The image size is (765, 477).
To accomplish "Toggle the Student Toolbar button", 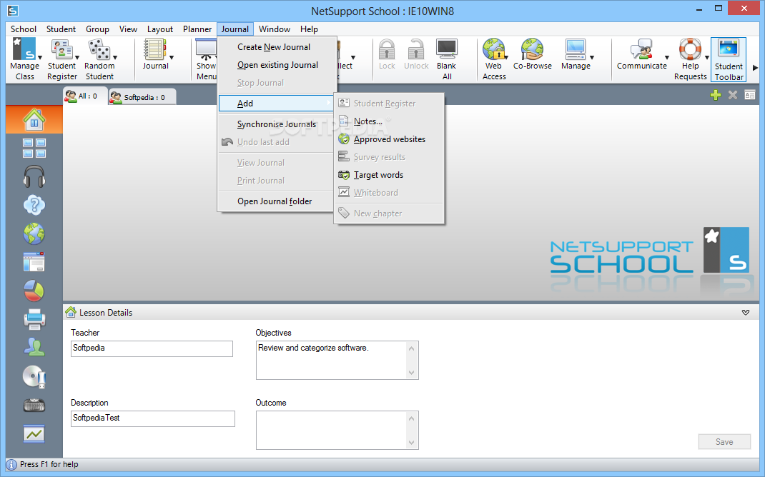I will (729, 59).
